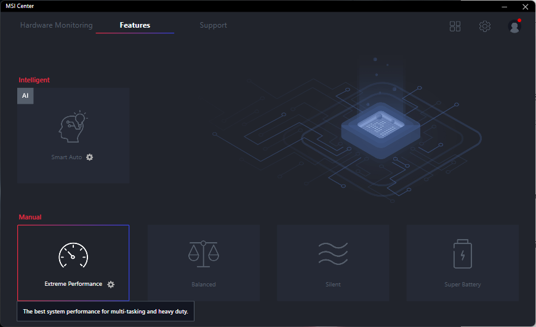Screen dimensions: 536x327
Task: Open Smart Auto settings gear
Action: tap(90, 157)
